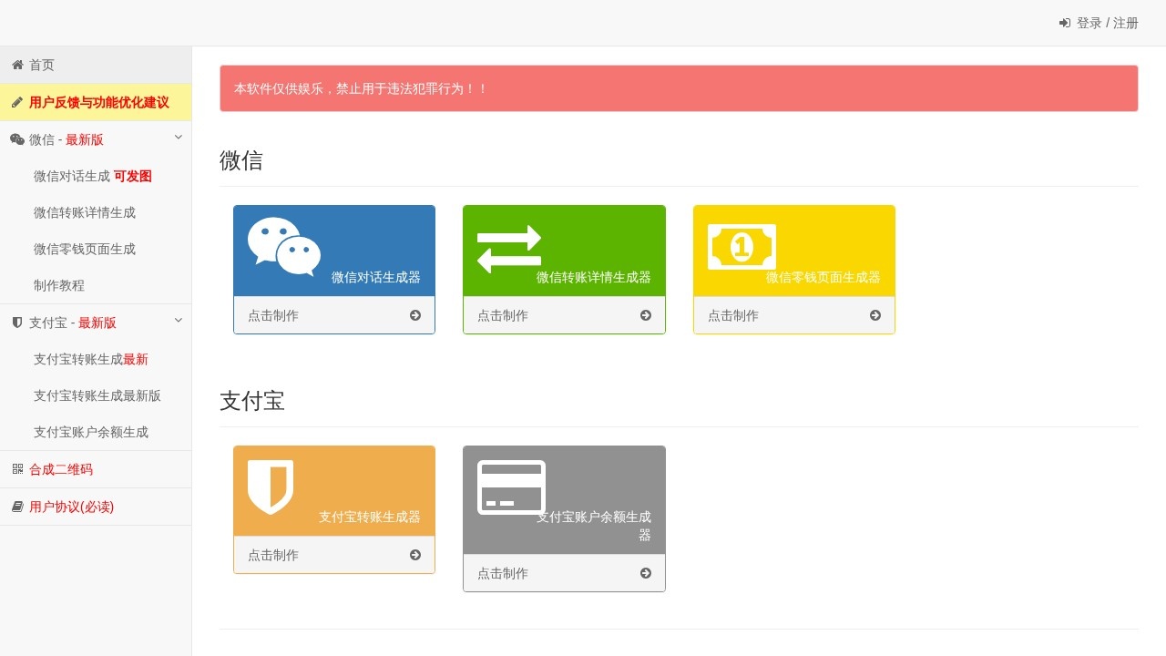Click the QR code icon beside 合成二维码

pos(17,468)
